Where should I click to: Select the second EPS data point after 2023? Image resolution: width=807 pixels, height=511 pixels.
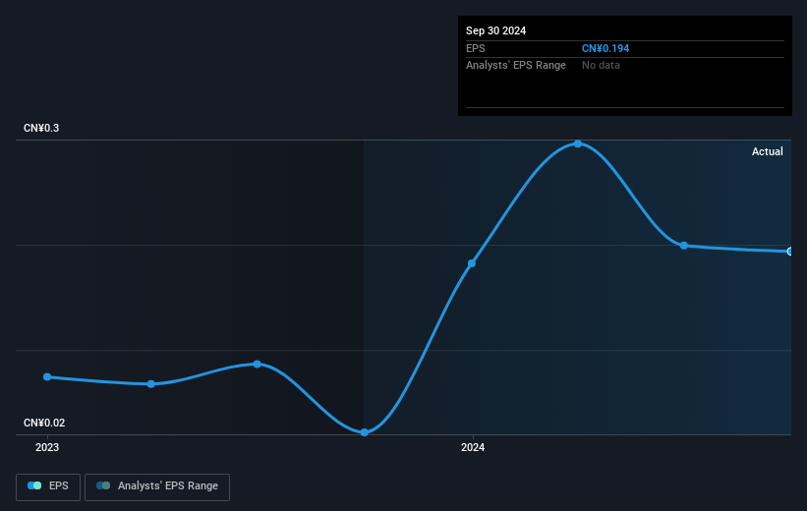[x=150, y=384]
